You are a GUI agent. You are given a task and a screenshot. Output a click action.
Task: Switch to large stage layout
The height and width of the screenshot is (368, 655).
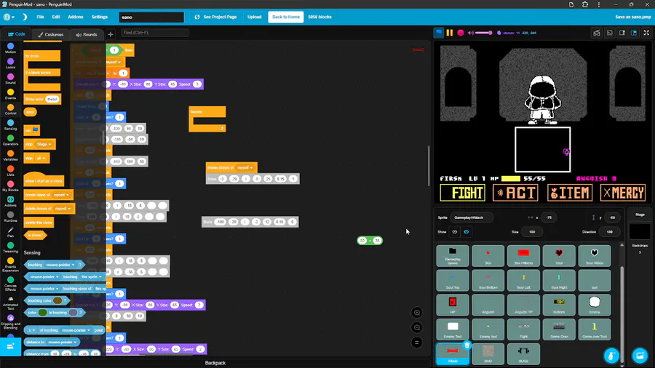point(634,33)
